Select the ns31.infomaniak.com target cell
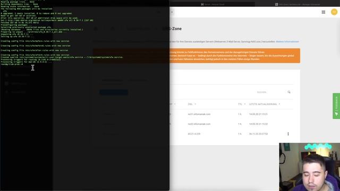Image resolution: width=340 pixels, height=191 pixels. point(199,114)
